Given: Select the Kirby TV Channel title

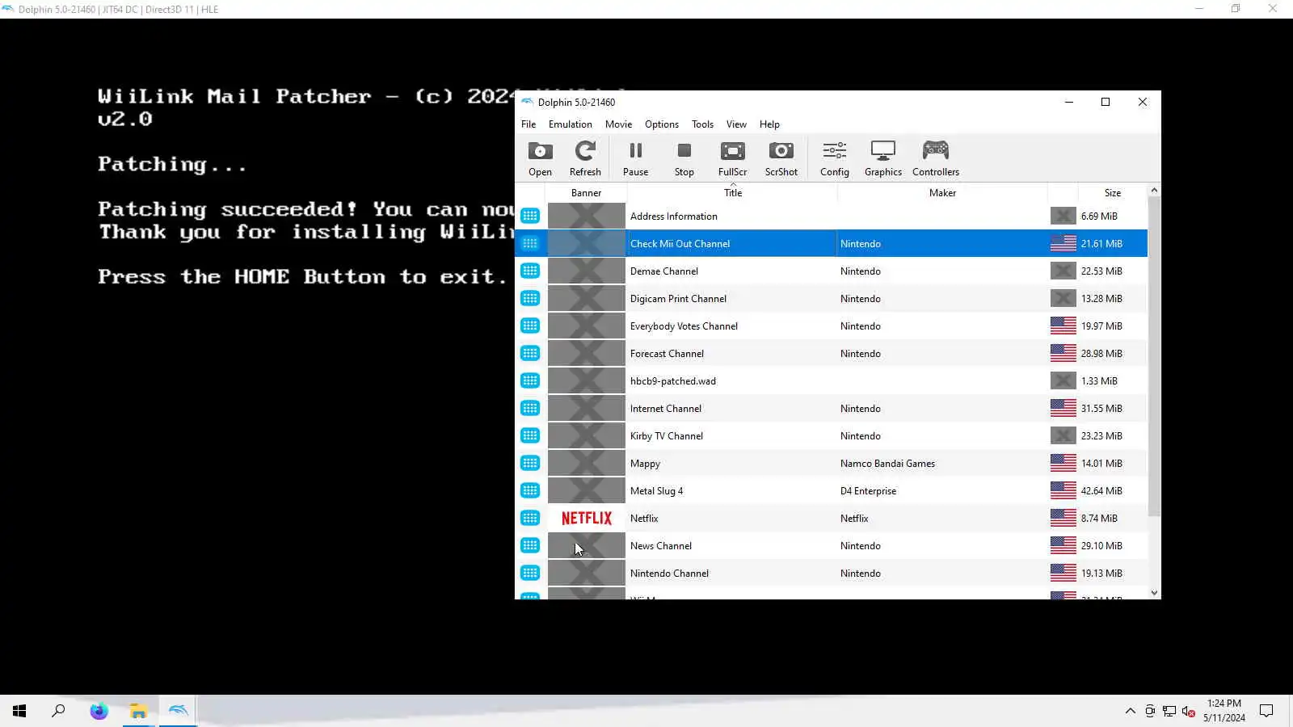Looking at the screenshot, I should pos(667,436).
